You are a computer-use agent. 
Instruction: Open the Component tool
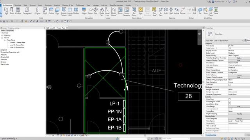27,11
